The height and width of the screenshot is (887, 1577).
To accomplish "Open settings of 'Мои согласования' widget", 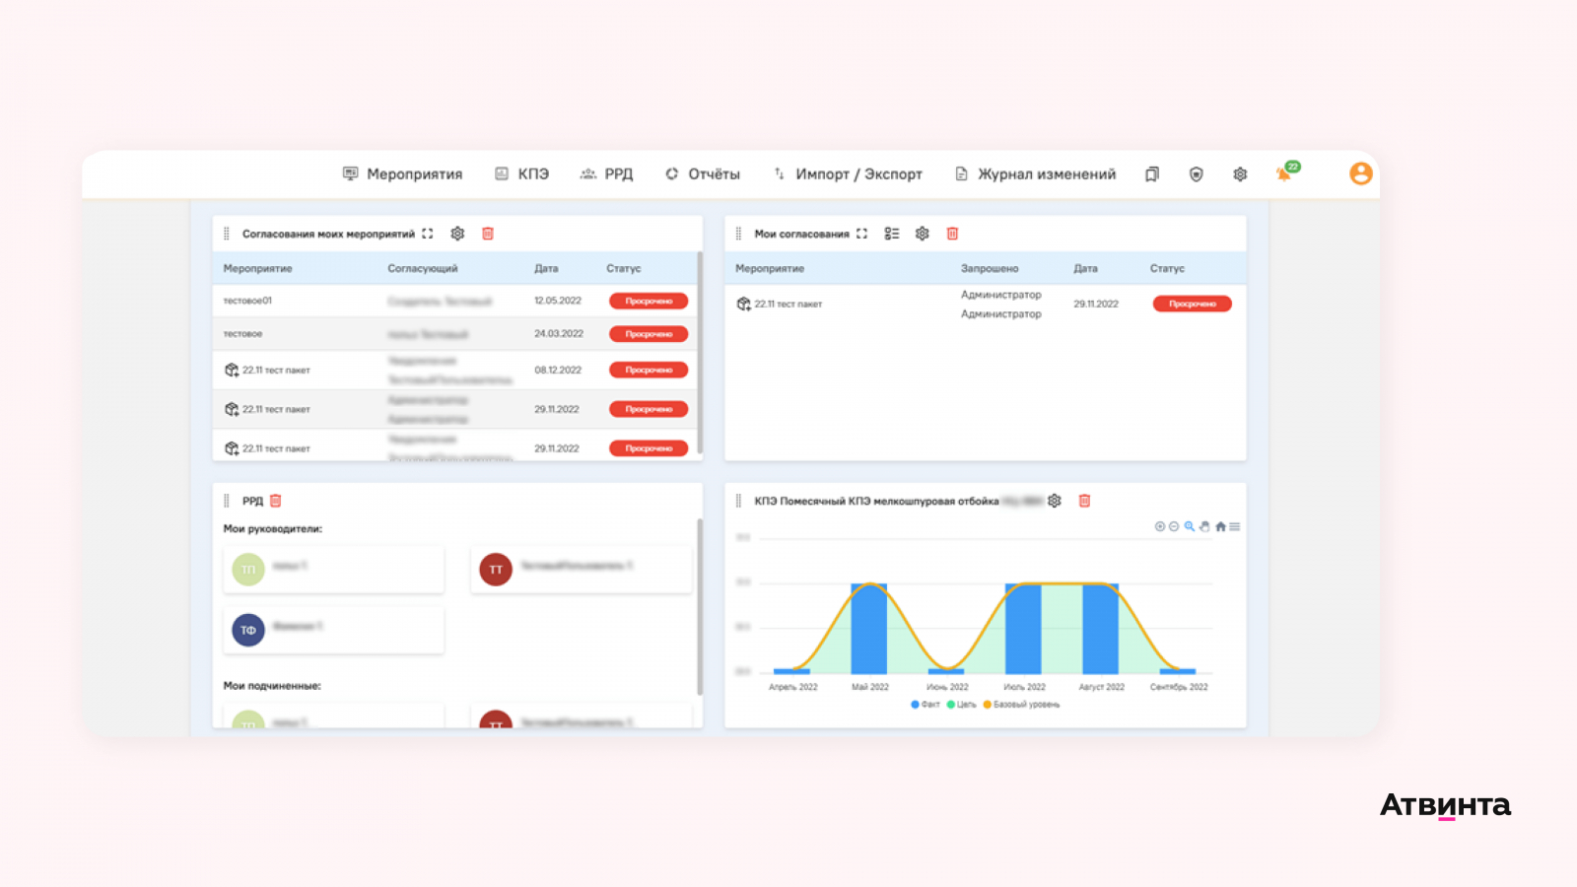I will point(922,234).
